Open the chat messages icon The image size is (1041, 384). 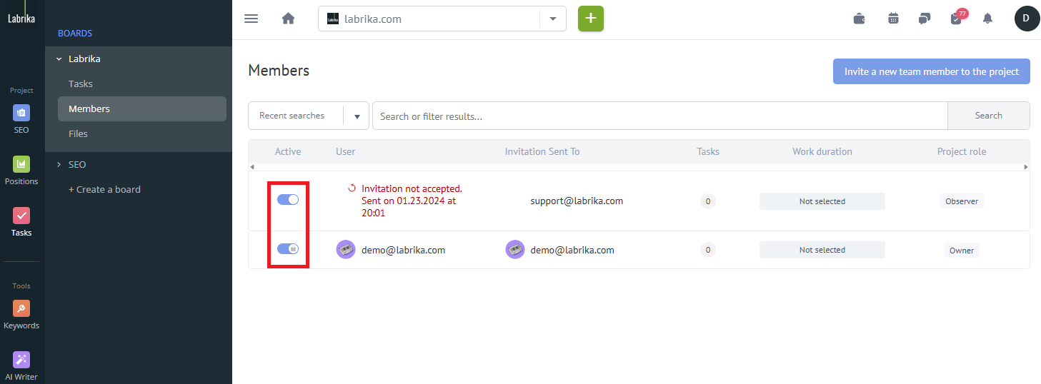(x=925, y=19)
